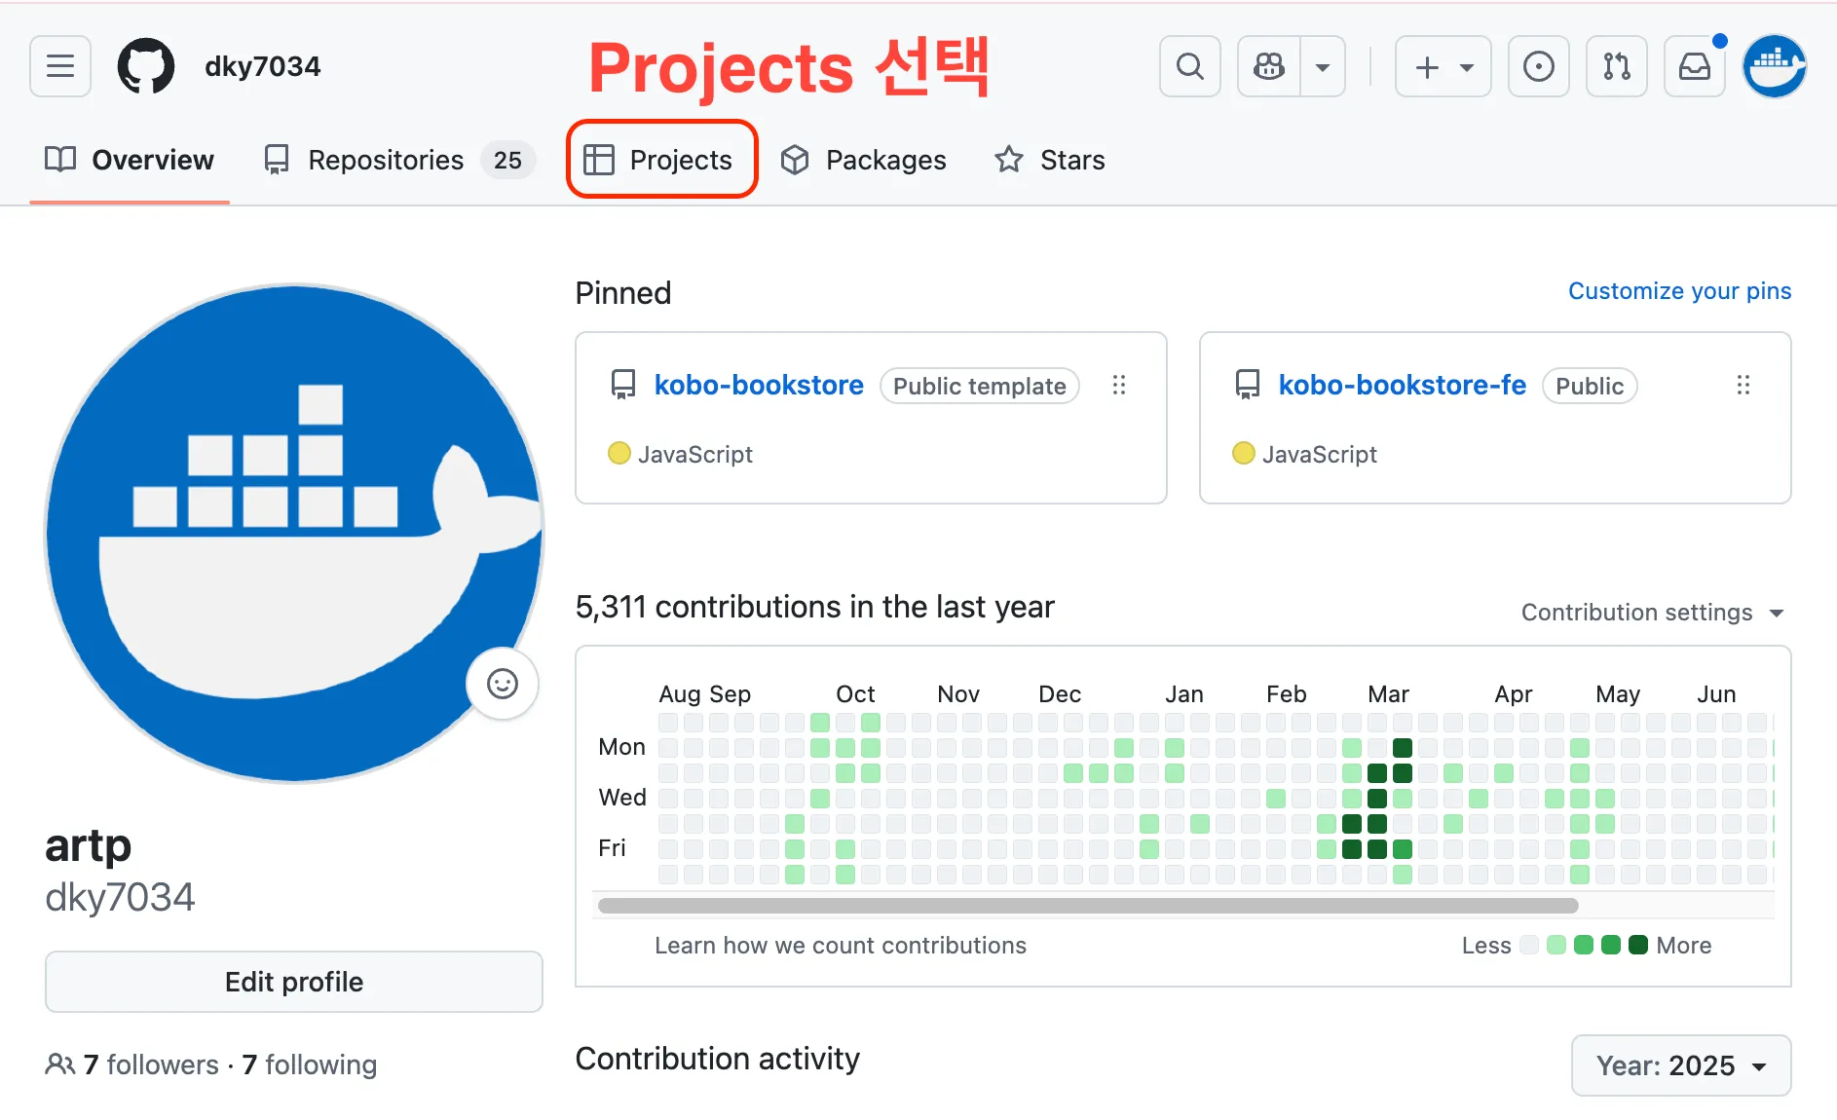This screenshot has width=1837, height=1120.
Task: Click the kobo-bookstore-fe repo icon
Action: (x=1248, y=386)
